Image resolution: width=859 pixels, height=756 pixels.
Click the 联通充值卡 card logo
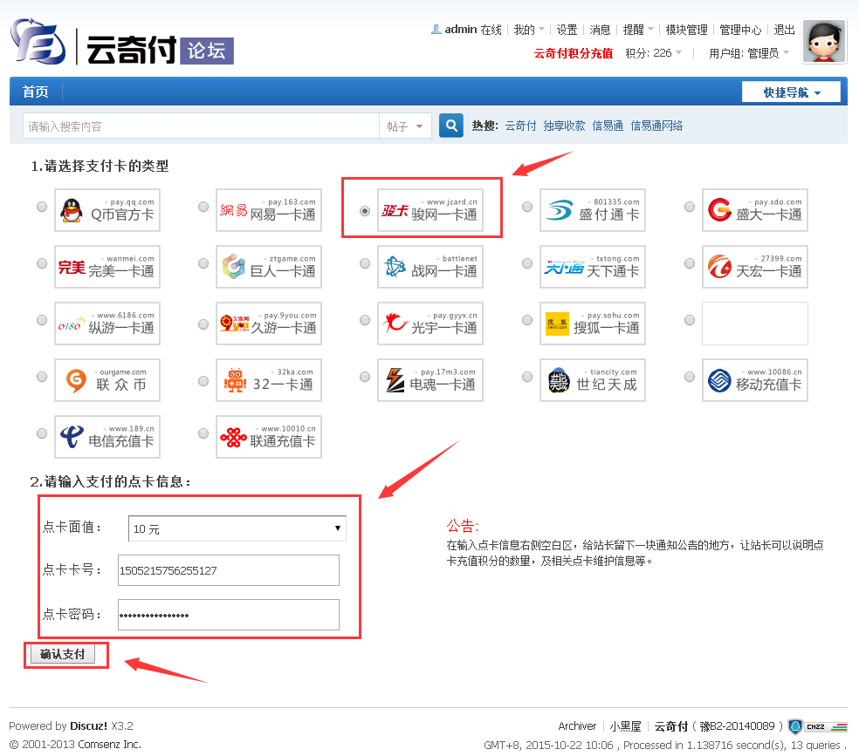pos(269,437)
